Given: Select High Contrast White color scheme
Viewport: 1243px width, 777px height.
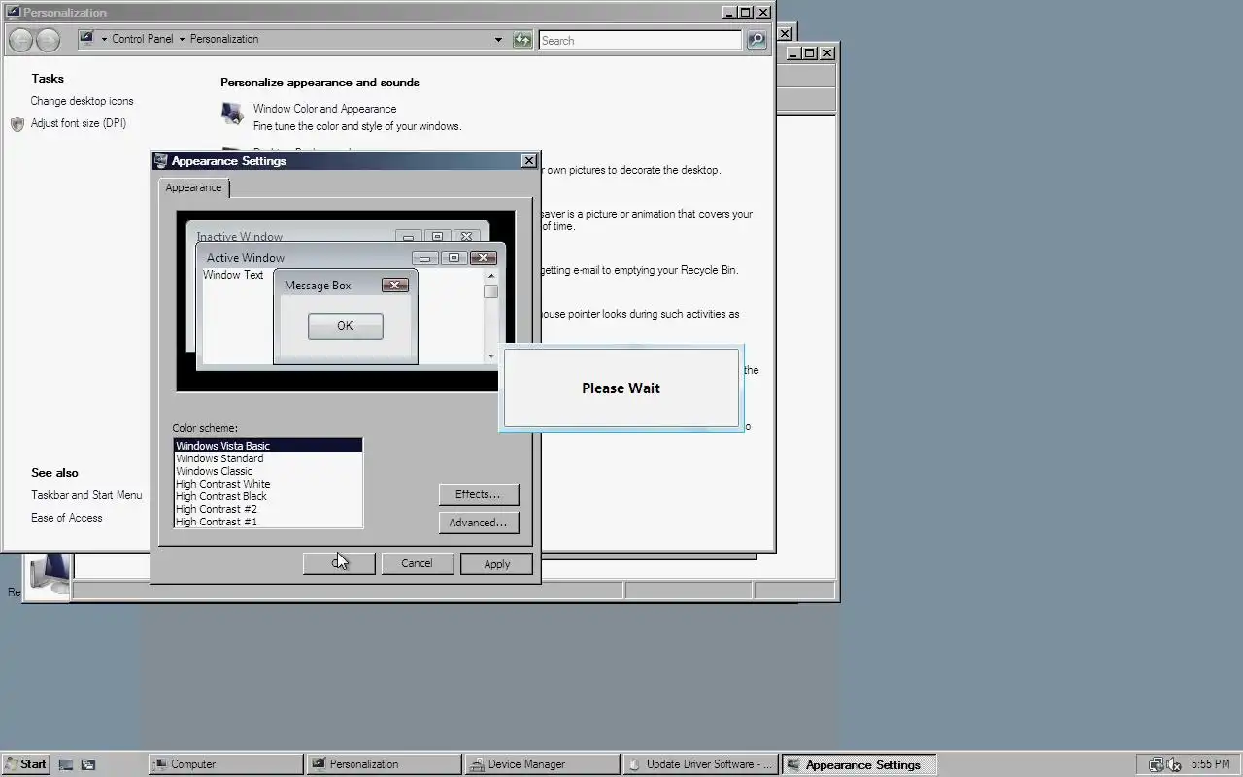Looking at the screenshot, I should [268, 484].
